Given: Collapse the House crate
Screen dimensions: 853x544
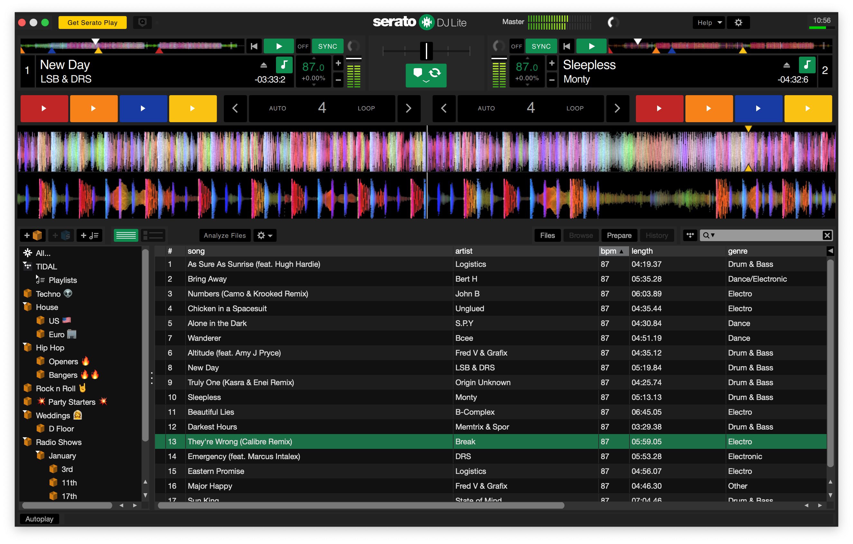Looking at the screenshot, I should (x=25, y=304).
